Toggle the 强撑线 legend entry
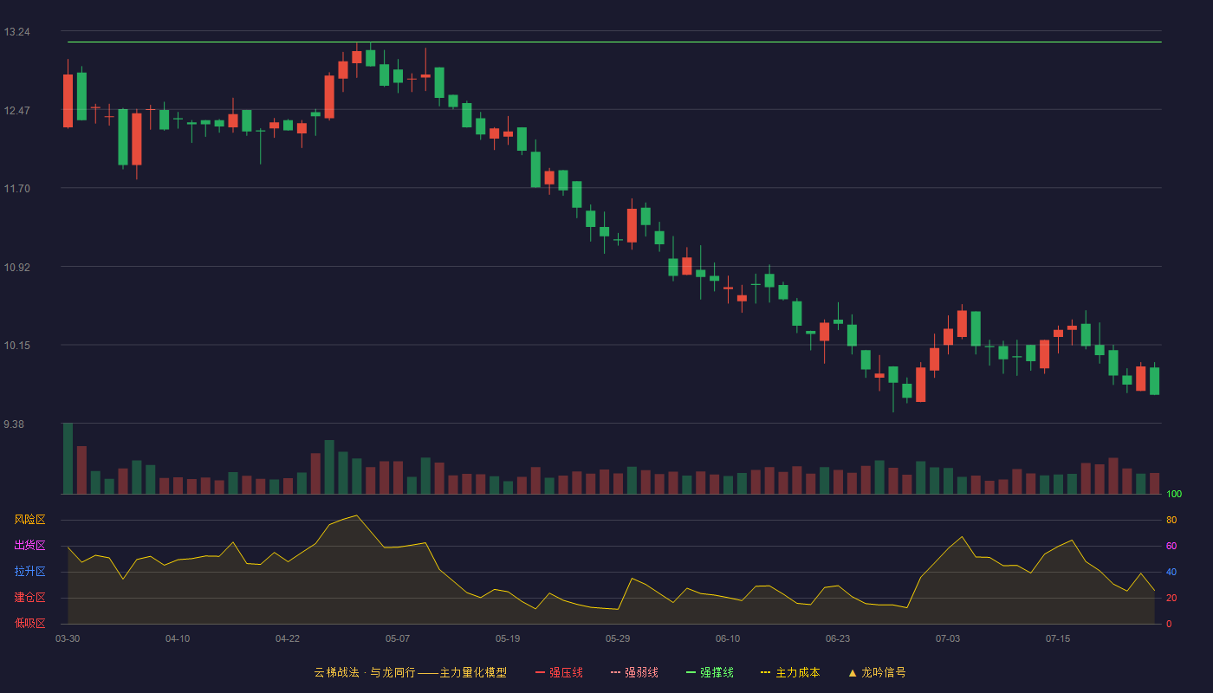 710,672
